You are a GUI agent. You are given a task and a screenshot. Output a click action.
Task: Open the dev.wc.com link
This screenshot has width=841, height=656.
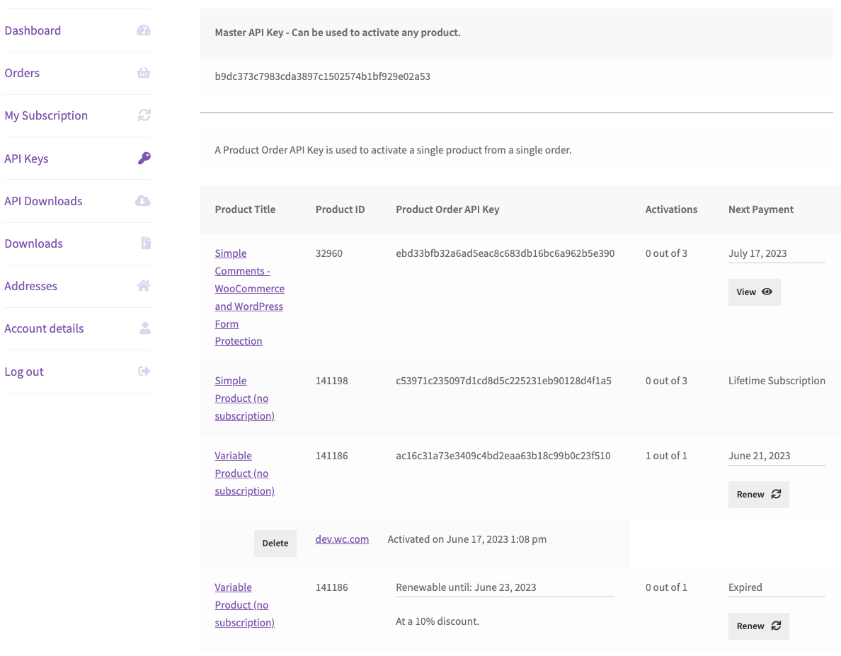click(x=342, y=539)
